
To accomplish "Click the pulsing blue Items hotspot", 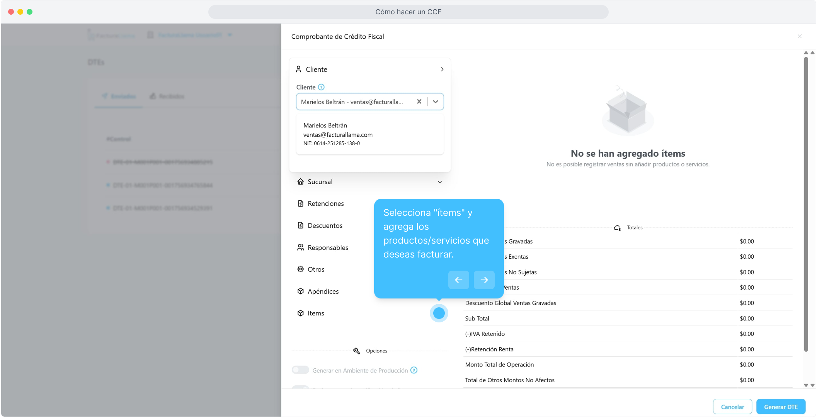I will click(x=439, y=313).
